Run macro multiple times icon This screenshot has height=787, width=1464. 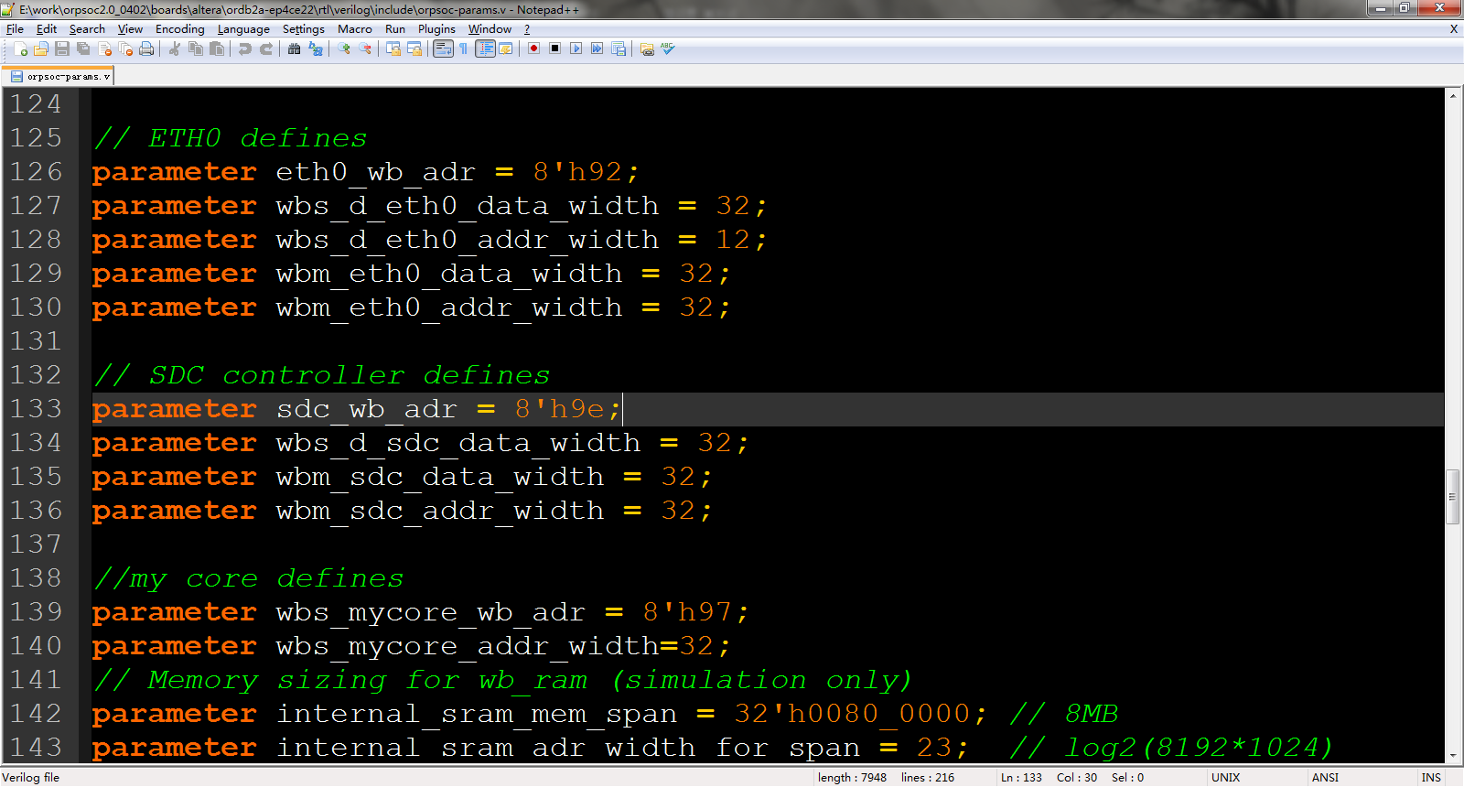[597, 49]
